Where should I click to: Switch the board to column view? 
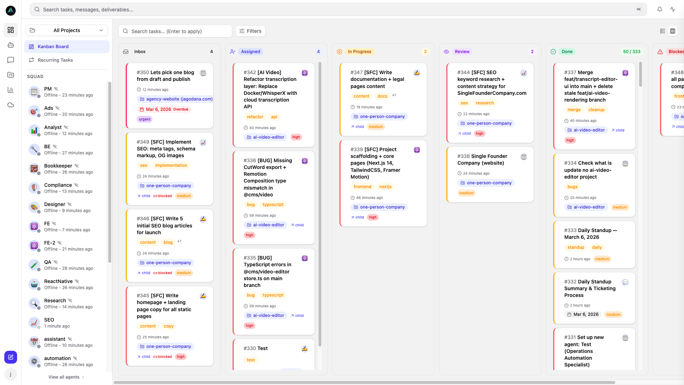[673, 31]
